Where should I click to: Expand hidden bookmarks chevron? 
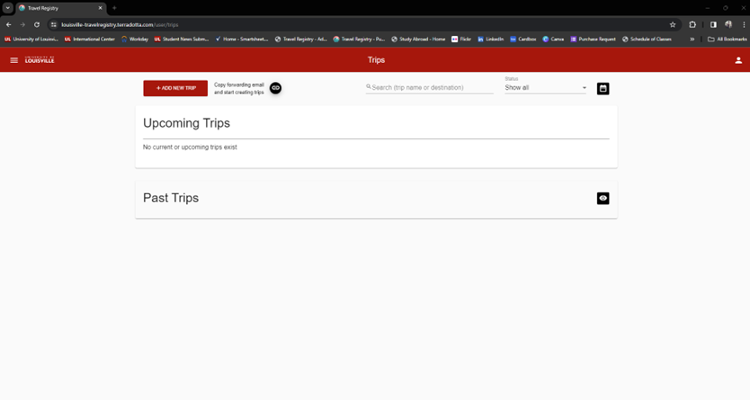692,40
